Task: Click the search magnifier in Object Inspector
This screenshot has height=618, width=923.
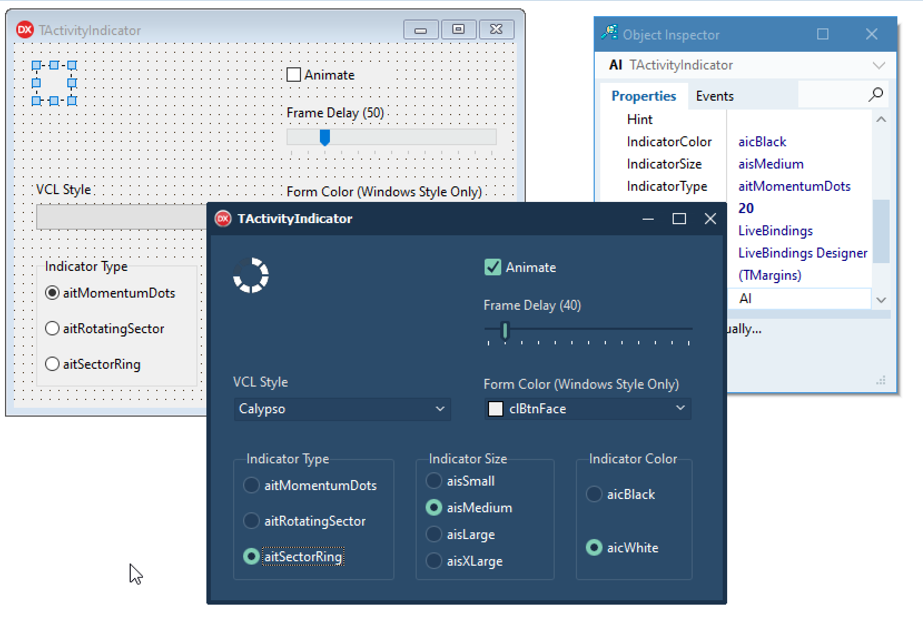Action: click(x=876, y=95)
